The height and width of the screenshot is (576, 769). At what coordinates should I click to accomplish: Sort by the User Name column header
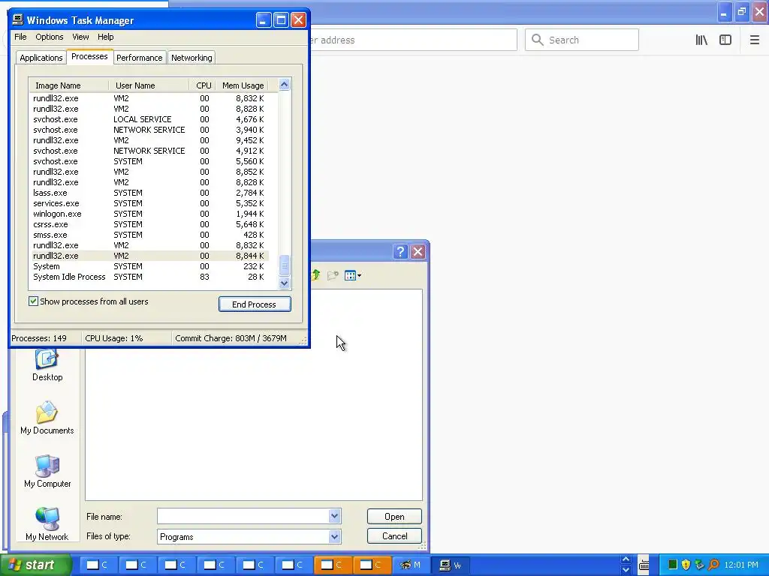coord(149,85)
